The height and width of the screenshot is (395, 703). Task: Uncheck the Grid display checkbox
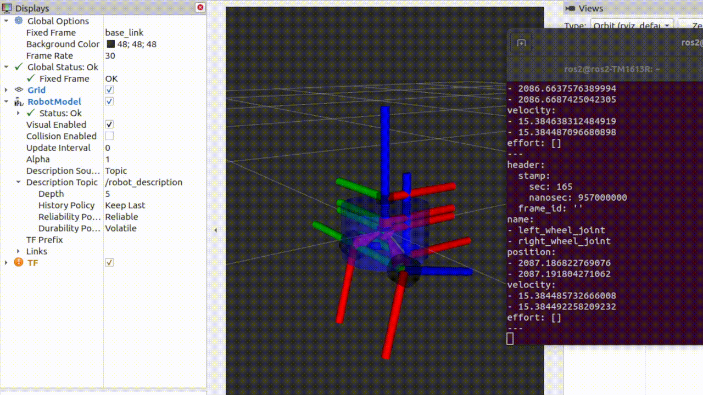click(109, 90)
